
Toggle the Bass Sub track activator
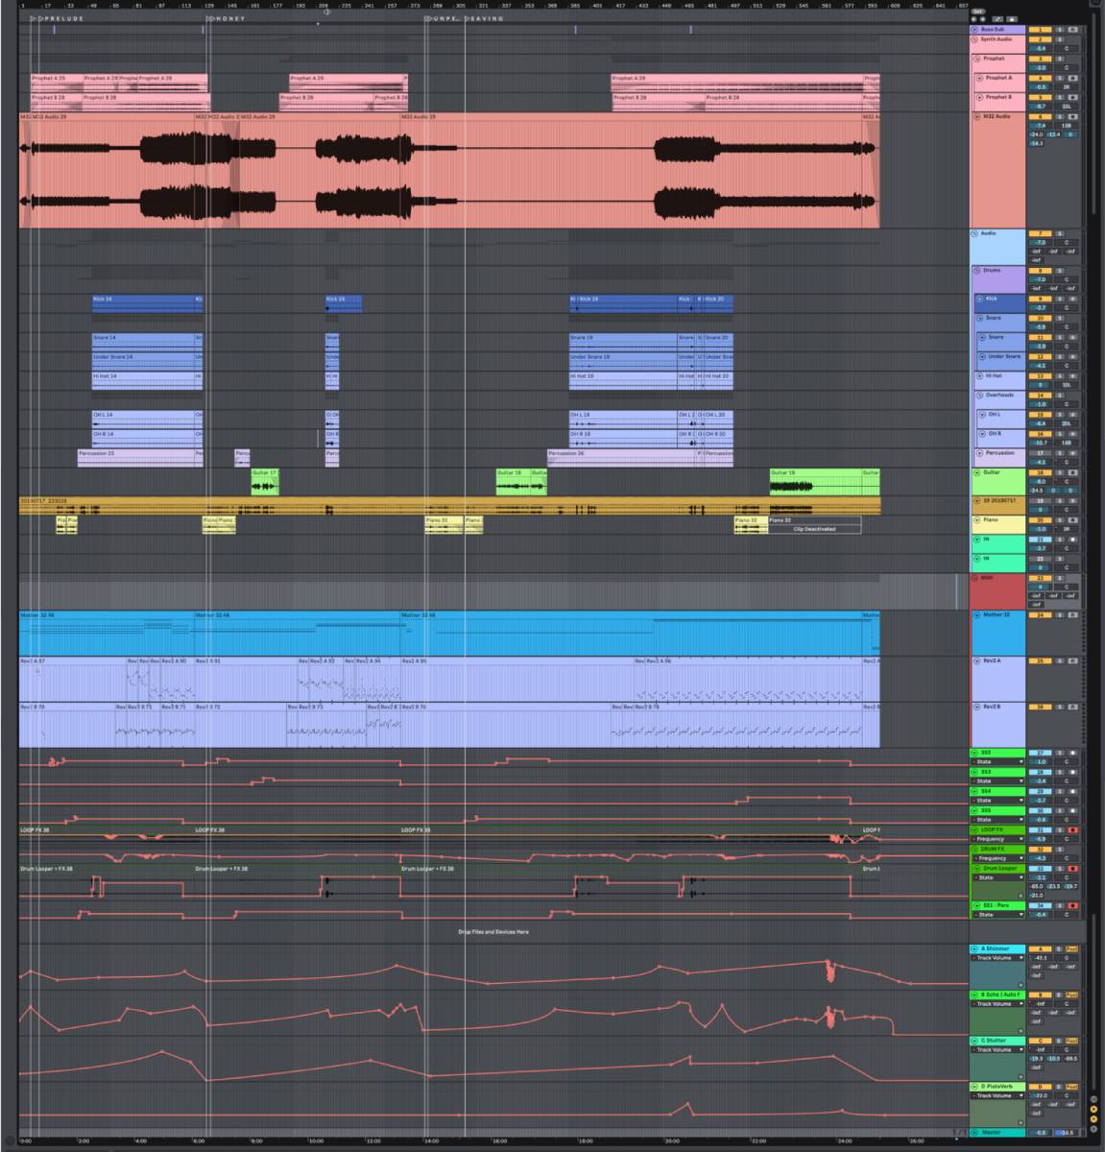click(x=1040, y=30)
